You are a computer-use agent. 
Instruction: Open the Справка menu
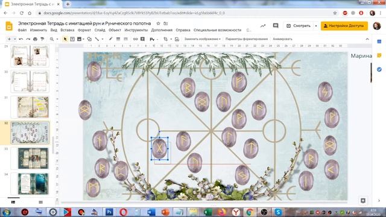click(x=183, y=30)
